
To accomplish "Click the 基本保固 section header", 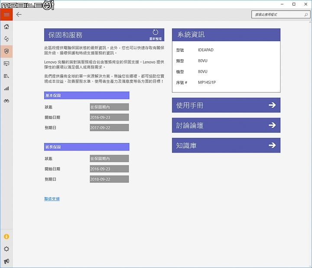I will pyautogui.click(x=87, y=96).
